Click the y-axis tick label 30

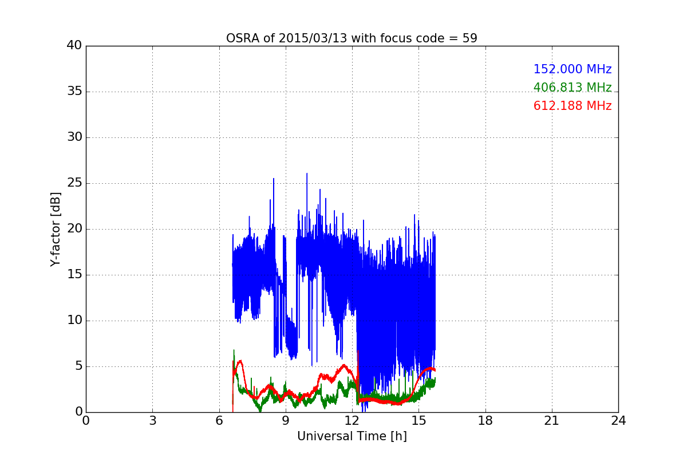click(x=74, y=137)
